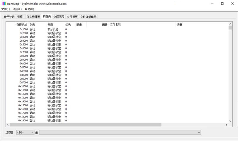The image size is (238, 141).
Task: Select the row with address 0xF000
Action: click(117, 82)
